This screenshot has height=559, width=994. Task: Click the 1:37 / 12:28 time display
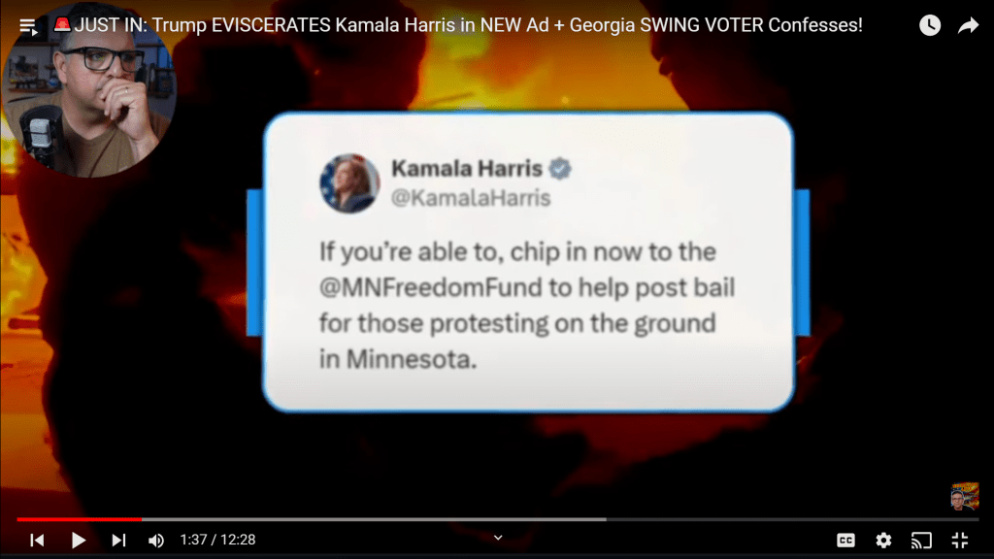[217, 540]
